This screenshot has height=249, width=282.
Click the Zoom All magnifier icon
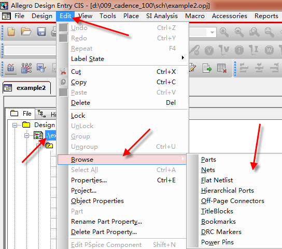click(x=270, y=33)
